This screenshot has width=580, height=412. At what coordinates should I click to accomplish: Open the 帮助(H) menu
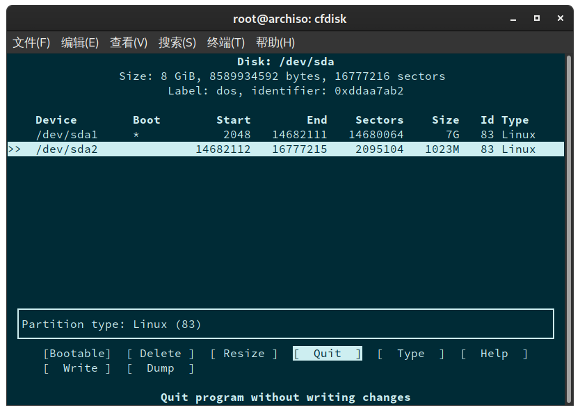click(275, 42)
